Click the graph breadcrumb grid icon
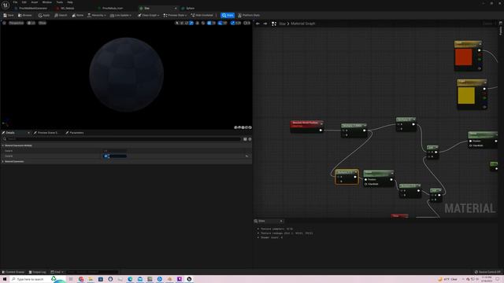The width and height of the screenshot is (504, 283). (x=274, y=24)
